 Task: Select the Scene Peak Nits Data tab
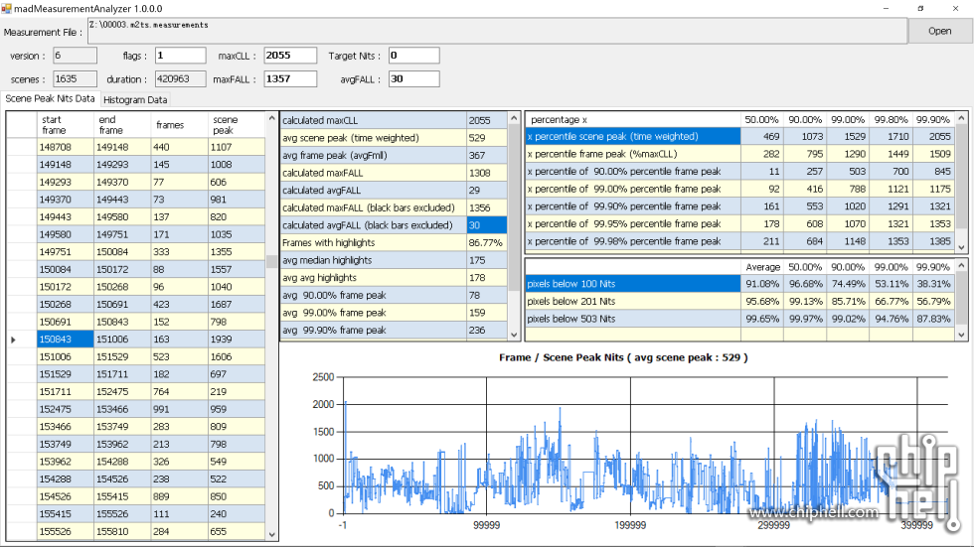[x=50, y=98]
